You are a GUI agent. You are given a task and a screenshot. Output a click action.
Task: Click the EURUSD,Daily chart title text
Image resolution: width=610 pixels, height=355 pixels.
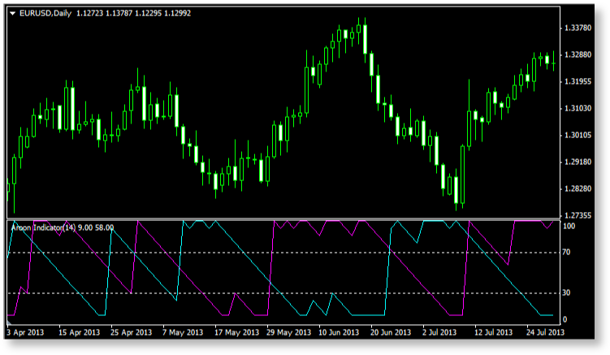44,13
